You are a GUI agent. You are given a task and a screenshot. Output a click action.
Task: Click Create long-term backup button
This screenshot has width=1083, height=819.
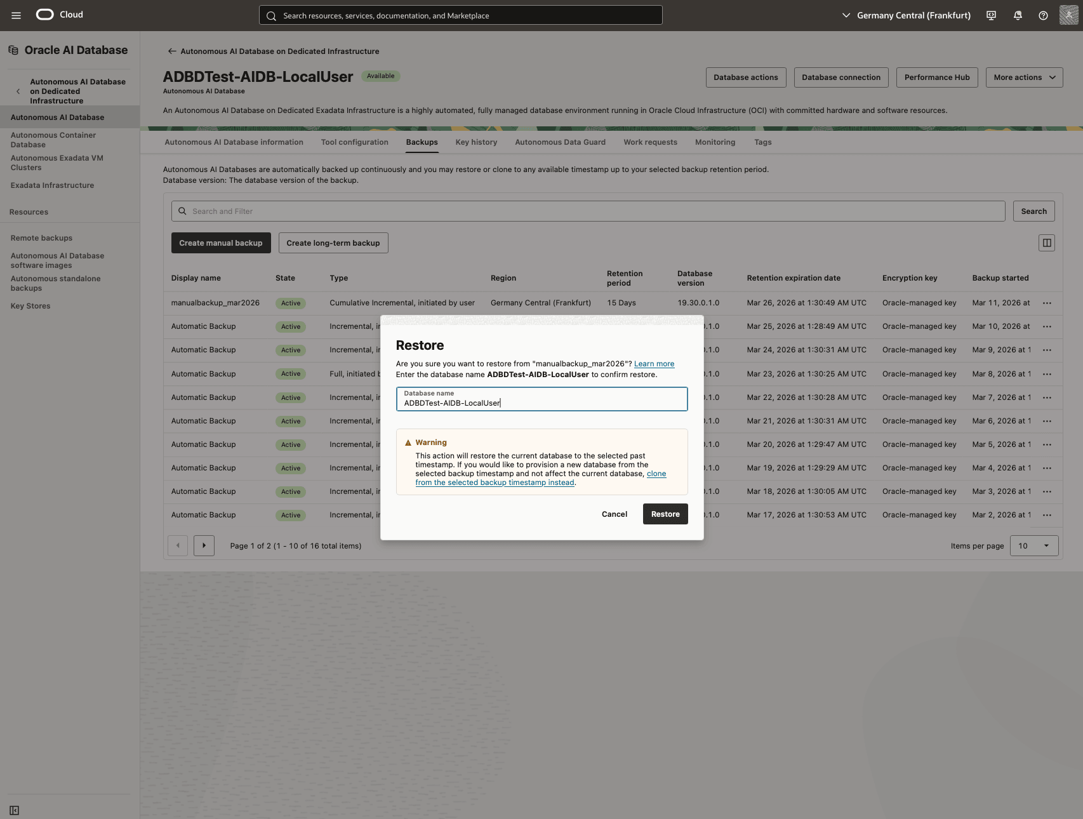click(333, 243)
